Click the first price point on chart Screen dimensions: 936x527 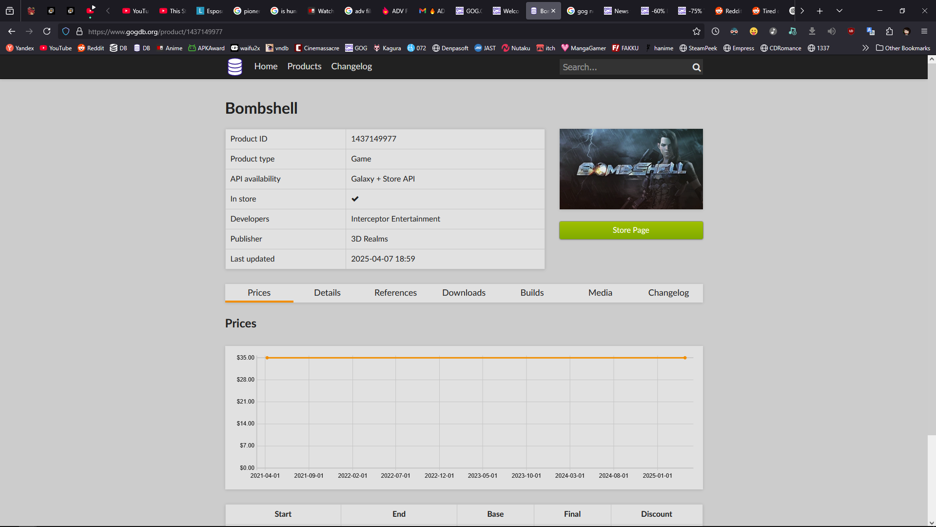pos(267,358)
